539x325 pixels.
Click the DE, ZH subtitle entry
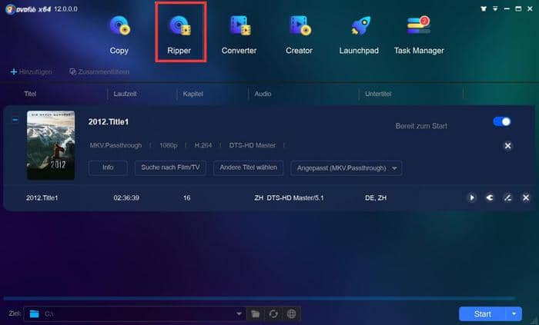pos(376,197)
